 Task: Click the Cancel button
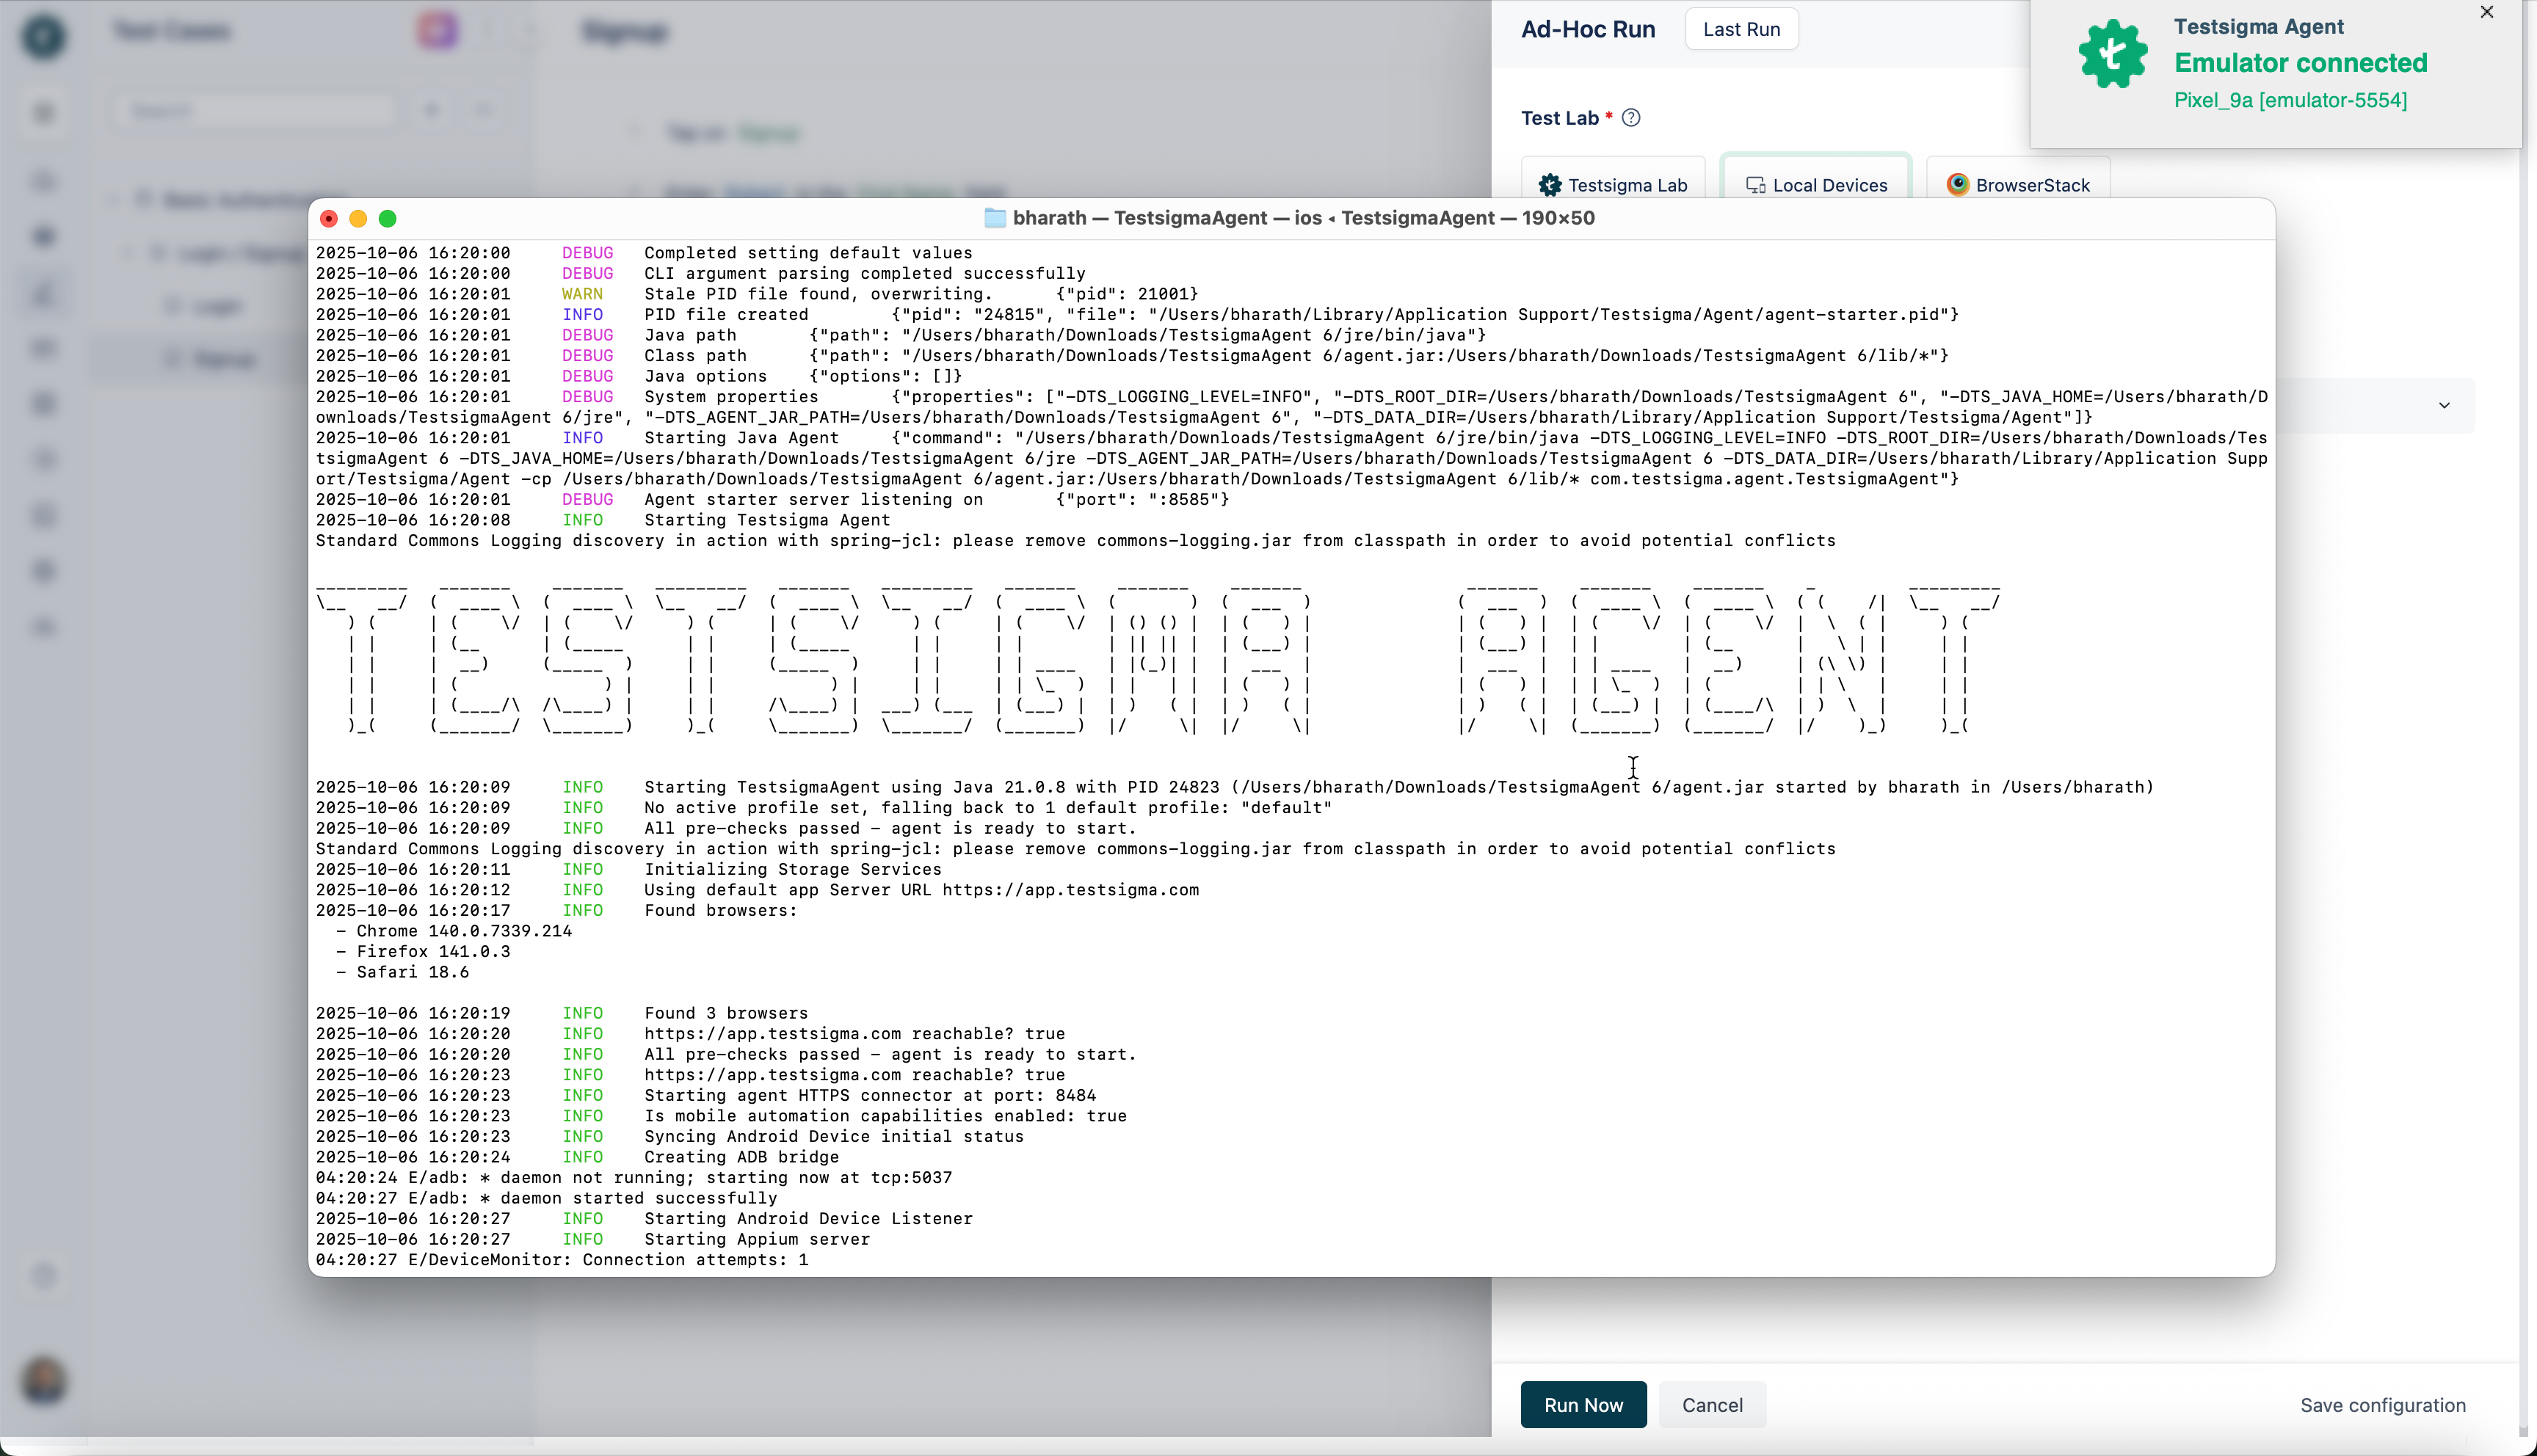pos(1711,1405)
